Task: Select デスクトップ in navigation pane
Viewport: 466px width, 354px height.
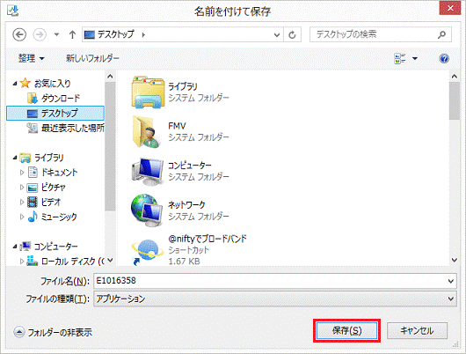Action: [x=55, y=113]
